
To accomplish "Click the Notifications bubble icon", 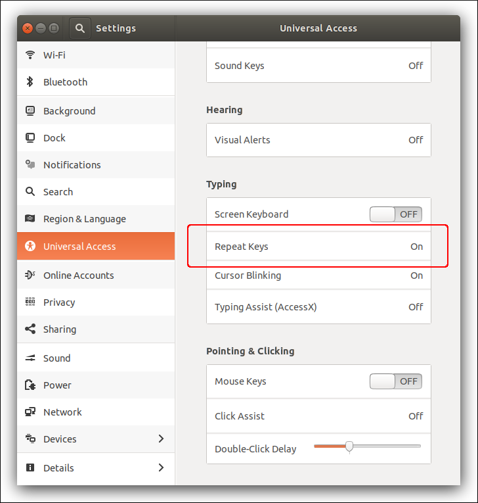I will (x=30, y=164).
